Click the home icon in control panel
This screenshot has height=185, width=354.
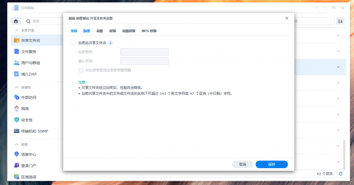click(x=16, y=21)
